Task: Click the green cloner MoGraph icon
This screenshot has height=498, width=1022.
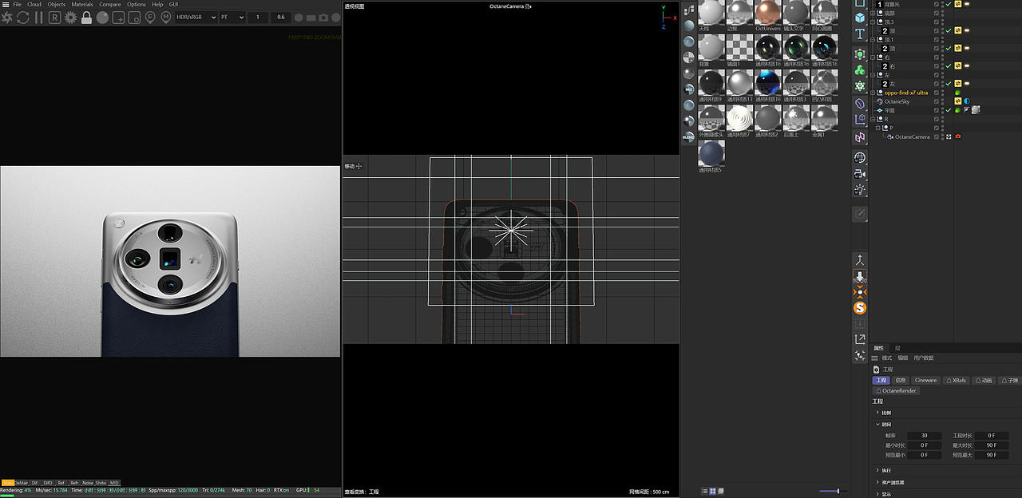Action: (860, 70)
